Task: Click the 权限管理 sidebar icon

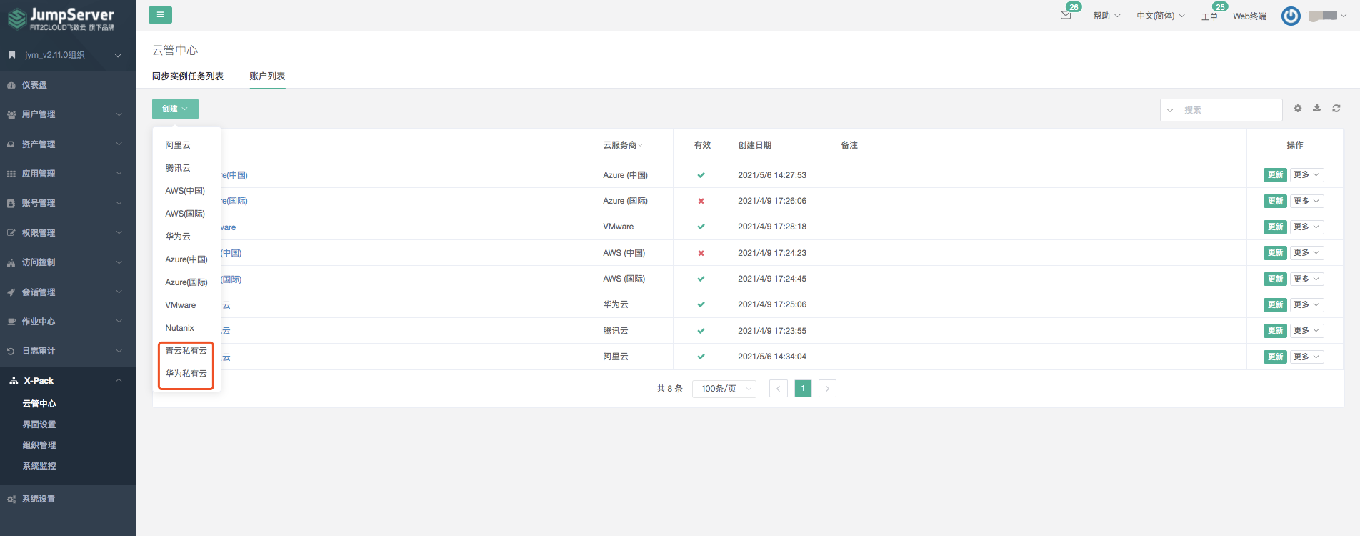Action: coord(11,233)
